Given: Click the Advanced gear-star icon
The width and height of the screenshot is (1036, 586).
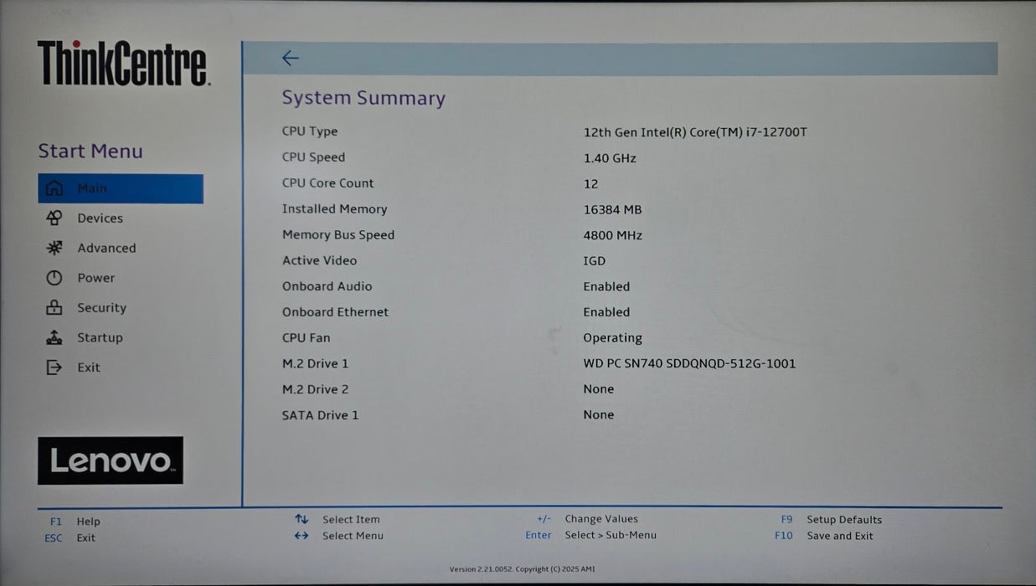Looking at the screenshot, I should click(x=54, y=248).
